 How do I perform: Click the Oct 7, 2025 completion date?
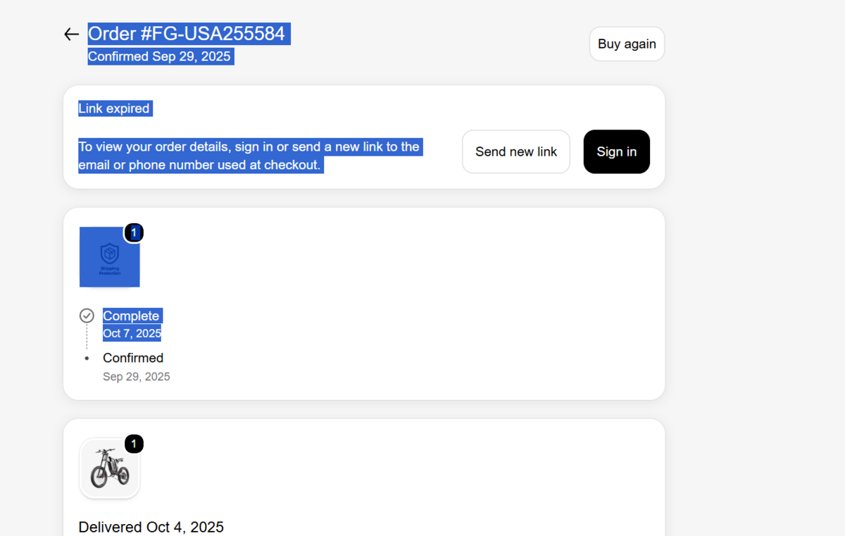pos(132,333)
